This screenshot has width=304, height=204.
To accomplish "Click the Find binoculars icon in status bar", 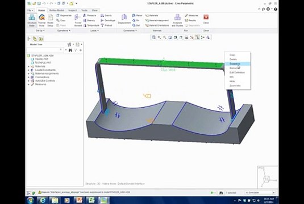I will [221, 193].
